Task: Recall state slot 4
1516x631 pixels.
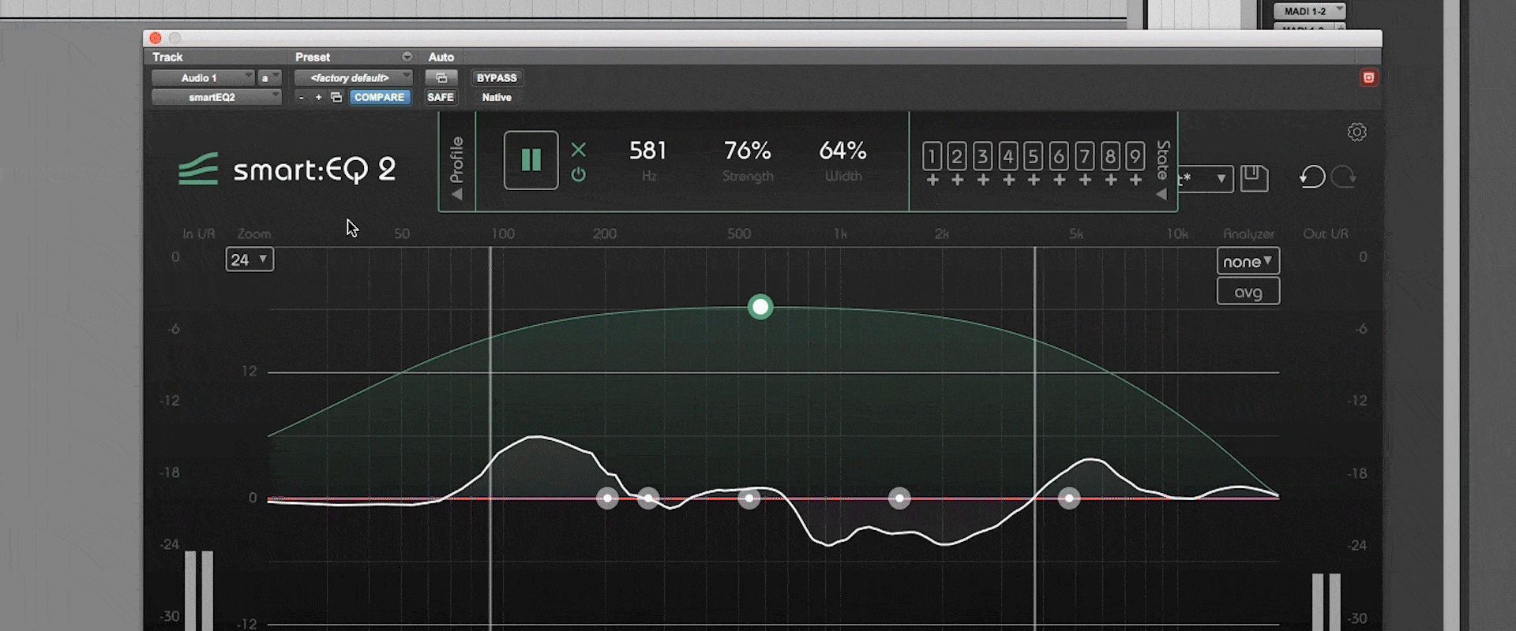Action: coord(1008,156)
